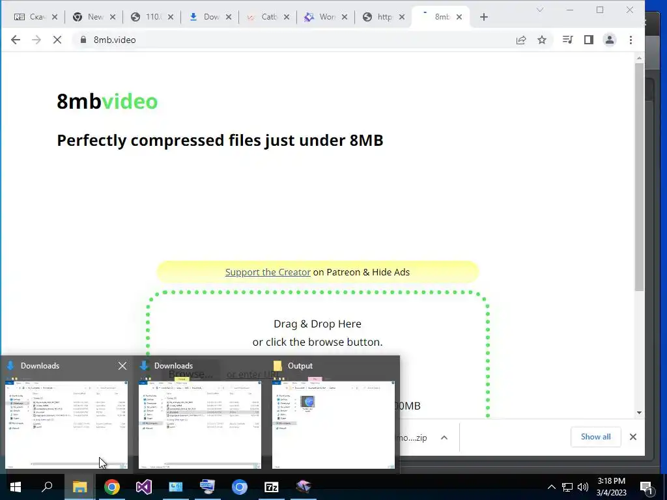Click the page scrollbar down arrow
The height and width of the screenshot is (500, 667).
click(639, 413)
